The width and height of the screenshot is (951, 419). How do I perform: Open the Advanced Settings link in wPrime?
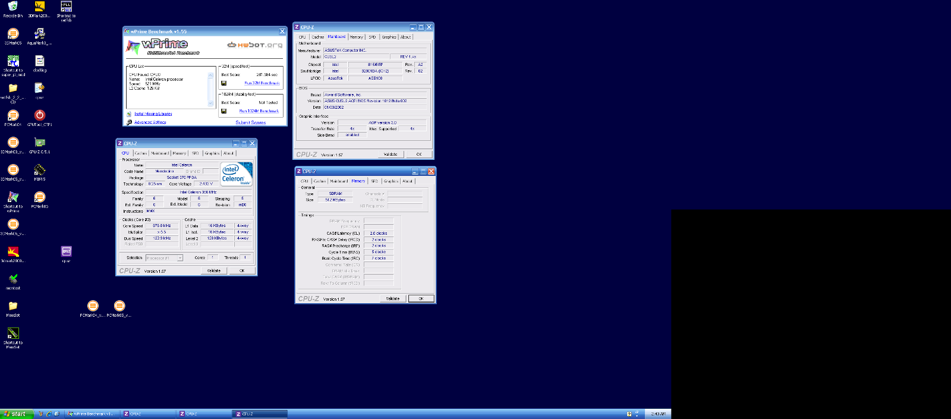pyautogui.click(x=150, y=122)
